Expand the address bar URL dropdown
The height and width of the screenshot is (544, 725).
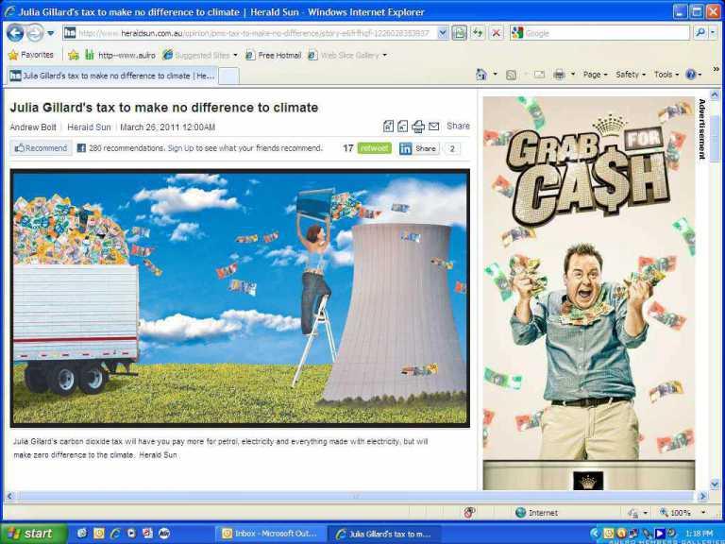coord(443,33)
